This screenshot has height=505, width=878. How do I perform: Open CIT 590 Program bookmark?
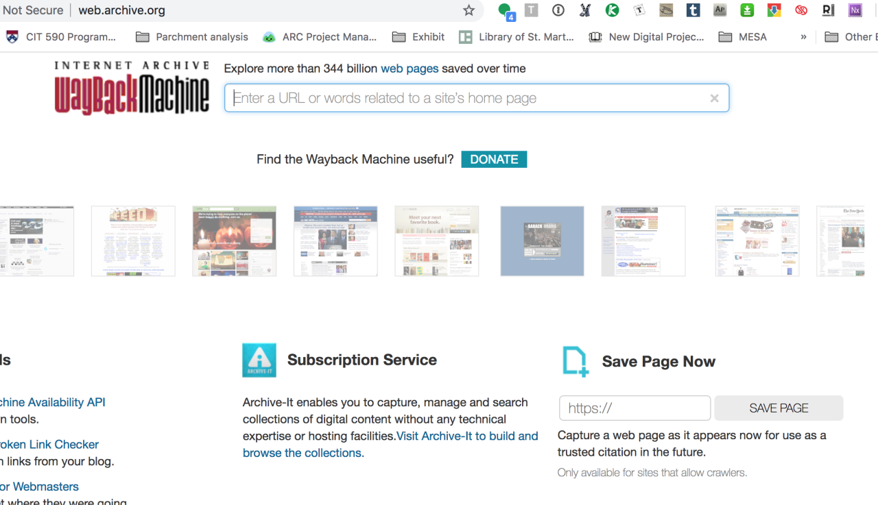(62, 37)
